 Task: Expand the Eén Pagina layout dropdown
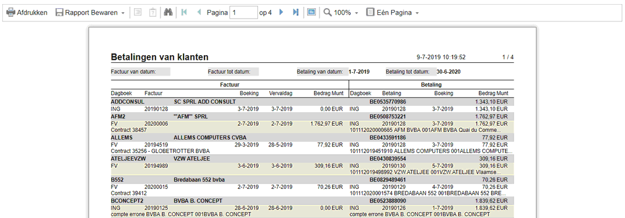(417, 13)
